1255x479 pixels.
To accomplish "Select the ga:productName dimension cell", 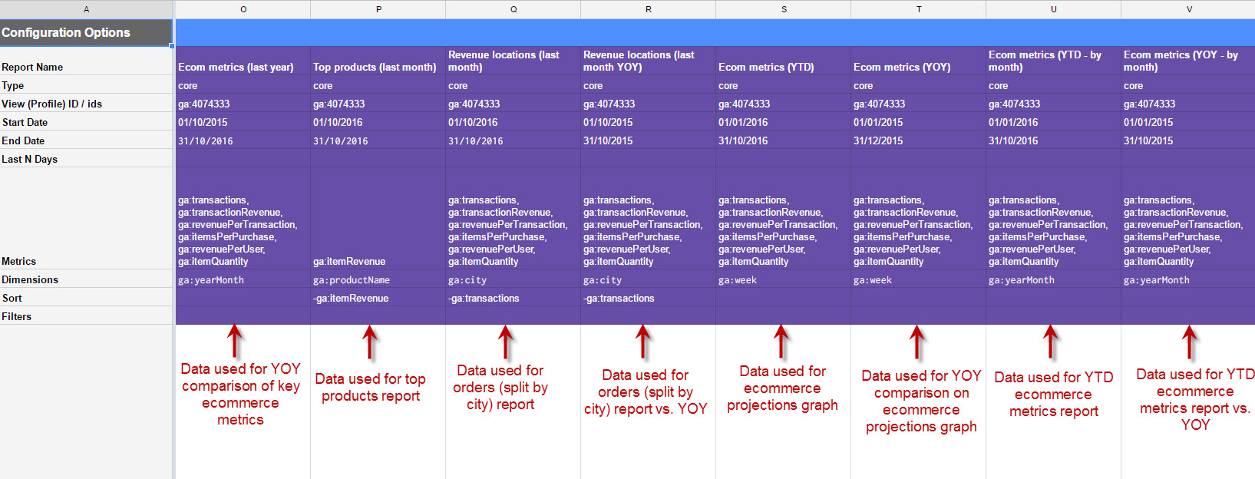I will (378, 279).
